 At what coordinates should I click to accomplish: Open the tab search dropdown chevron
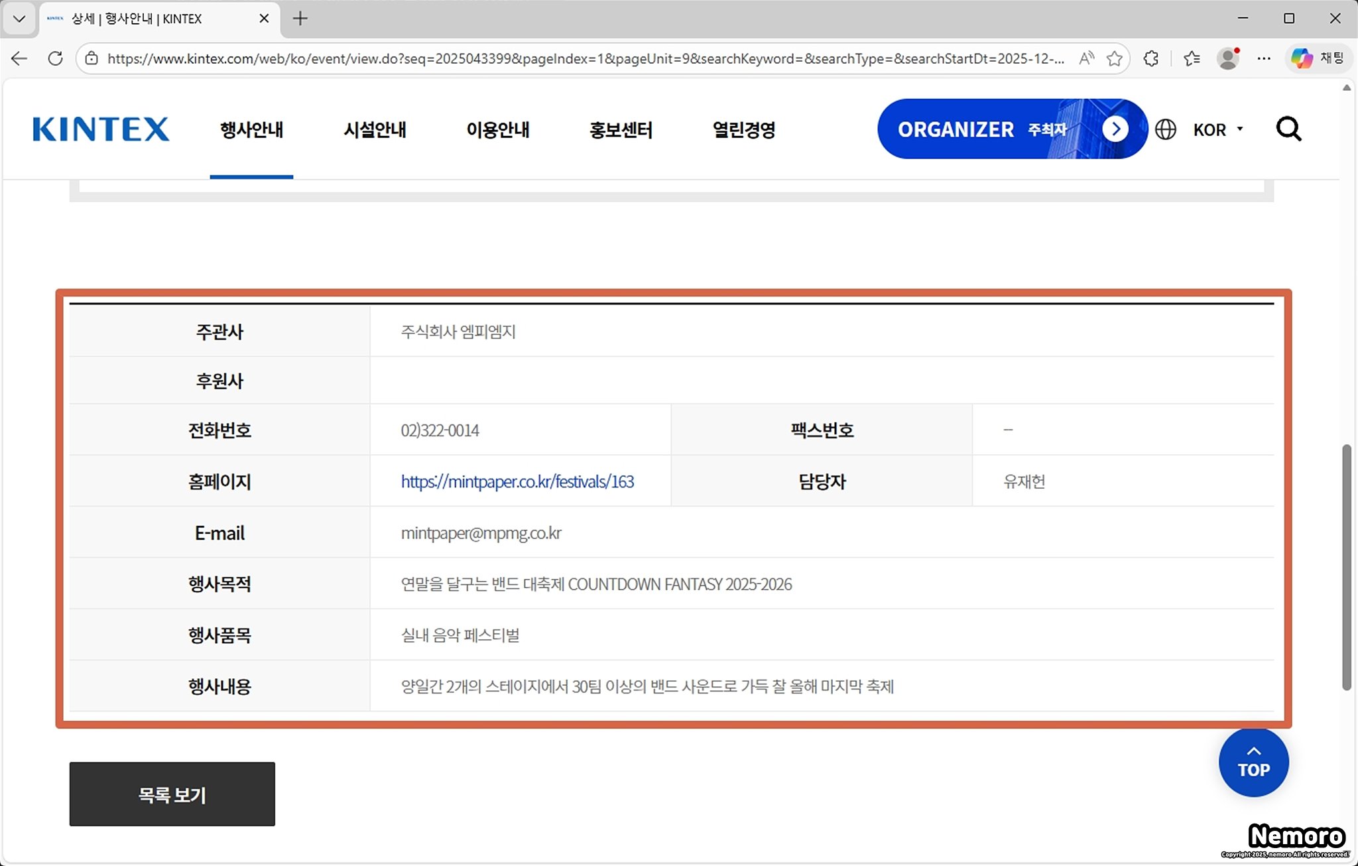tap(19, 19)
